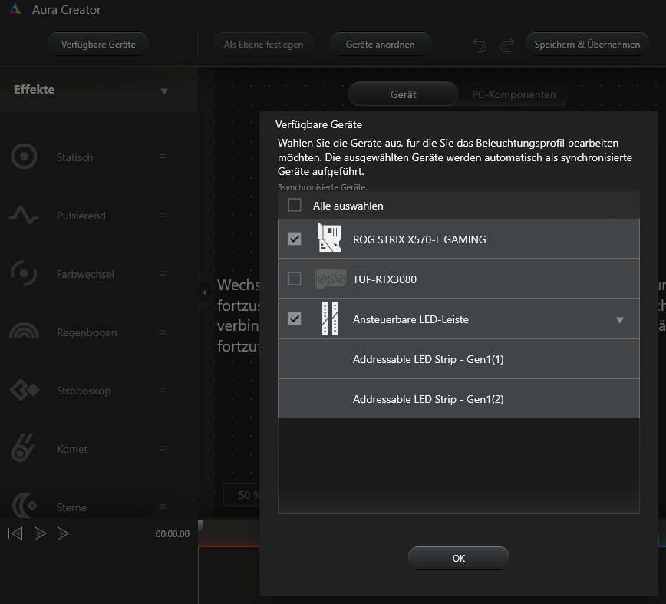The width and height of the screenshot is (666, 604).
Task: Click the TUF-RTX3080 label
Action: tap(385, 279)
